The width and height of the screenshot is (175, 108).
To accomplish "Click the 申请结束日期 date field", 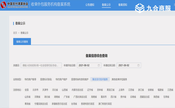I will [129, 65].
